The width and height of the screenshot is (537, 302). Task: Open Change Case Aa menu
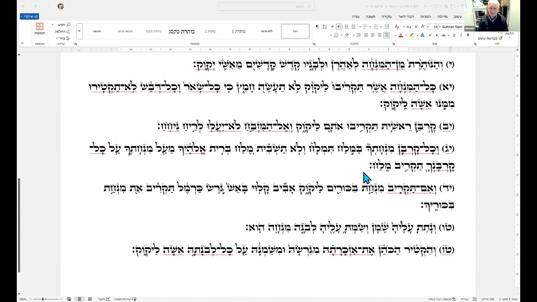tap(409, 27)
